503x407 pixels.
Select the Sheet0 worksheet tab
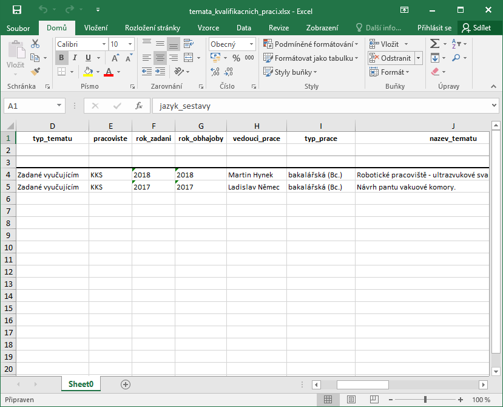click(81, 384)
